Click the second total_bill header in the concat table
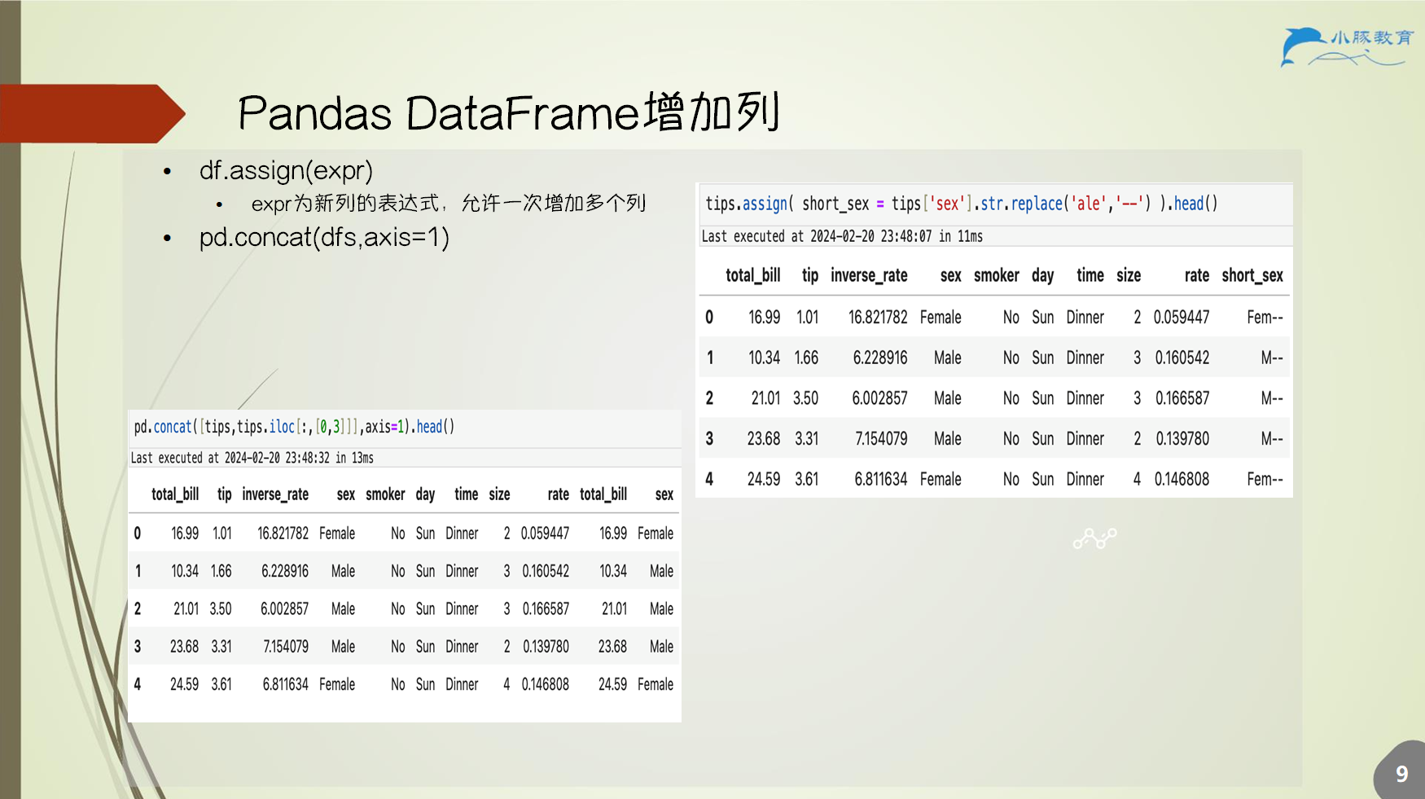Viewport: 1425px width, 799px height. click(603, 494)
